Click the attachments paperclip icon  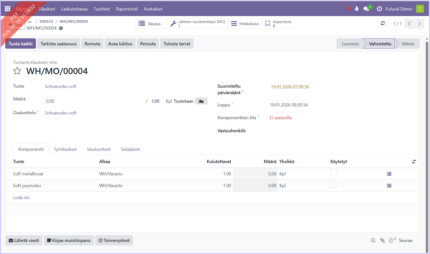(x=382, y=240)
